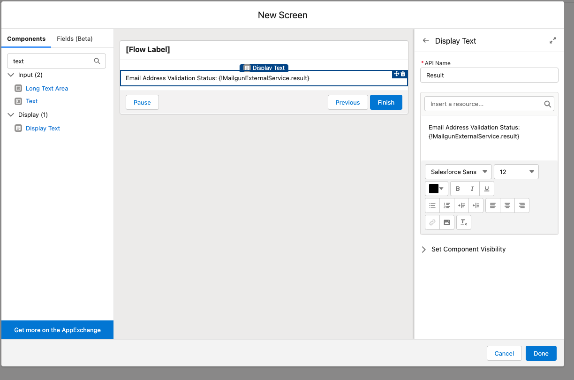Center align the text
574x380 pixels.
pos(507,205)
